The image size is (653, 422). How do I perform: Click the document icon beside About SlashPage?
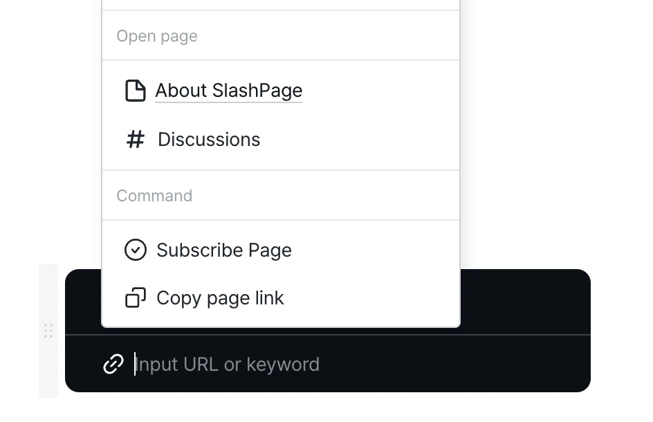136,91
